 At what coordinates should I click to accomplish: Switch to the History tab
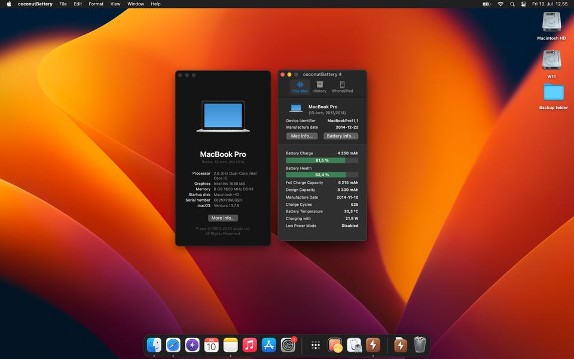coord(319,87)
